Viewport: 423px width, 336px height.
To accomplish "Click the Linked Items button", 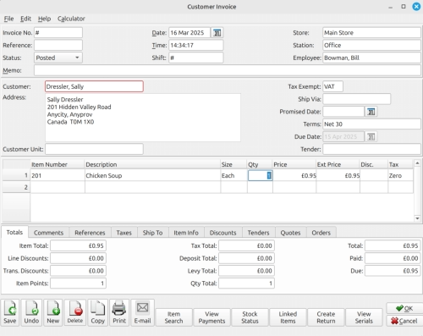I will coord(288,317).
